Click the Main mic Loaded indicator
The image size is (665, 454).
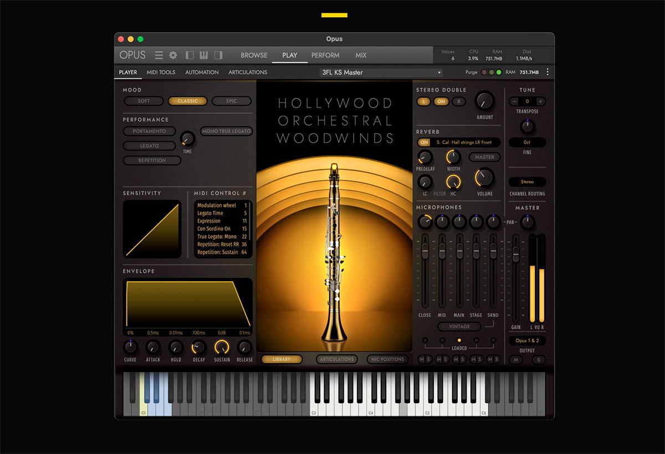(x=459, y=340)
